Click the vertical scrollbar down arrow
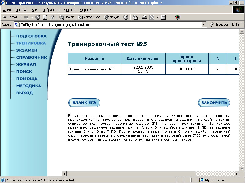Screen dimensions: 245x183 pyautogui.click(x=242, y=169)
